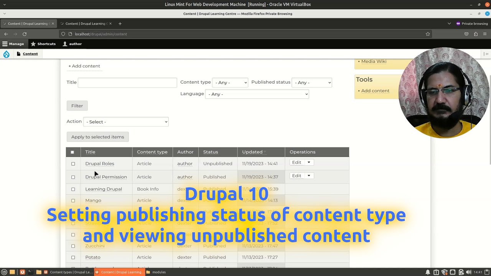Go back with the browser back arrow

coord(6,34)
